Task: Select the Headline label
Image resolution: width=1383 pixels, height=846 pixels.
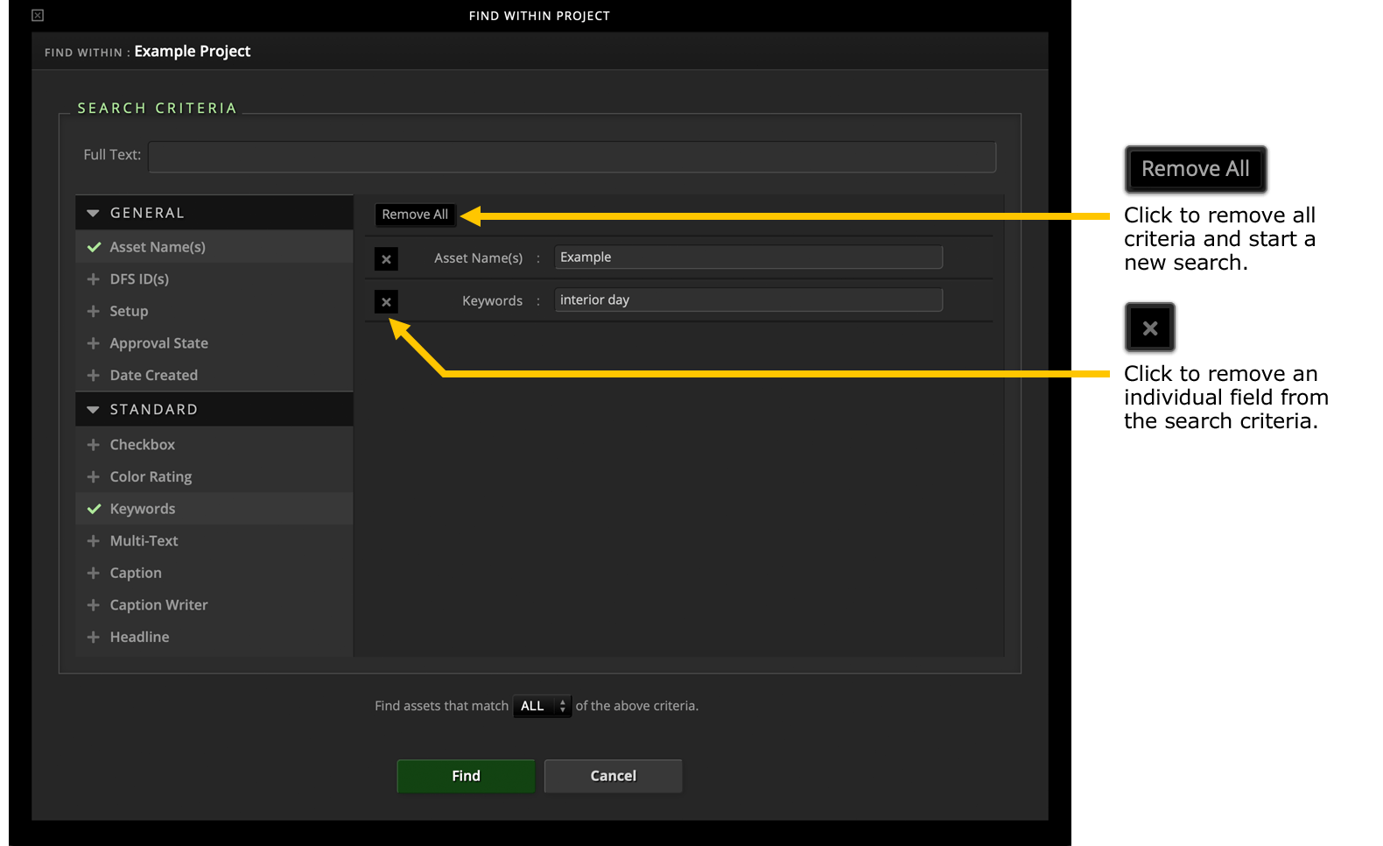Action: 139,637
